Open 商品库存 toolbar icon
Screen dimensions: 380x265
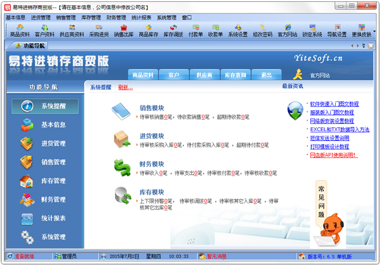click(x=148, y=31)
